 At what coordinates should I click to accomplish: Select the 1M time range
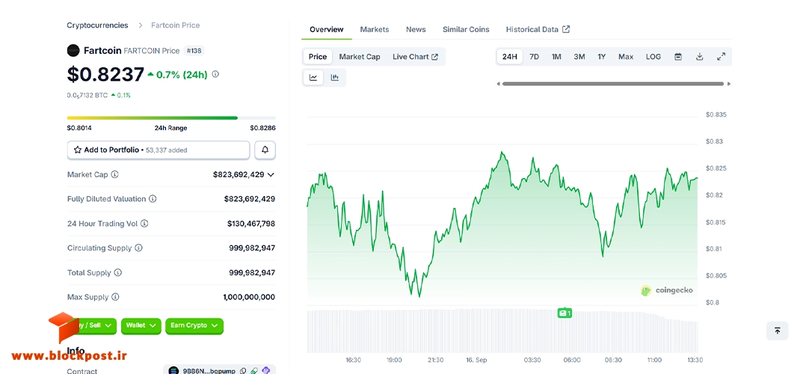pyautogui.click(x=556, y=57)
